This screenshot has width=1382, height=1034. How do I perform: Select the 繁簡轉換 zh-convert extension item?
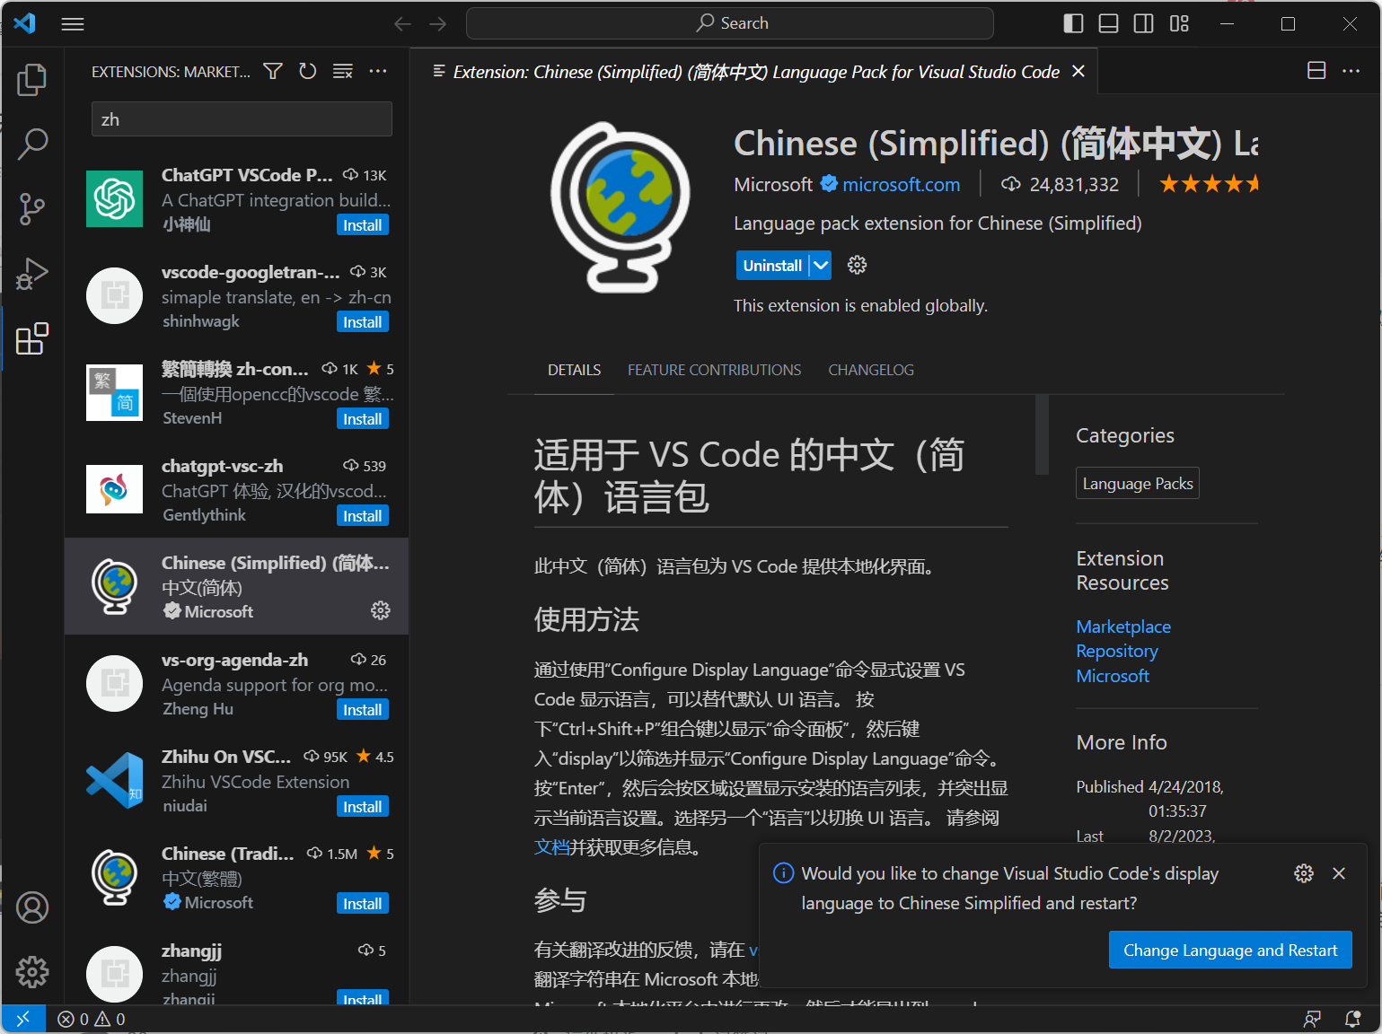(237, 393)
